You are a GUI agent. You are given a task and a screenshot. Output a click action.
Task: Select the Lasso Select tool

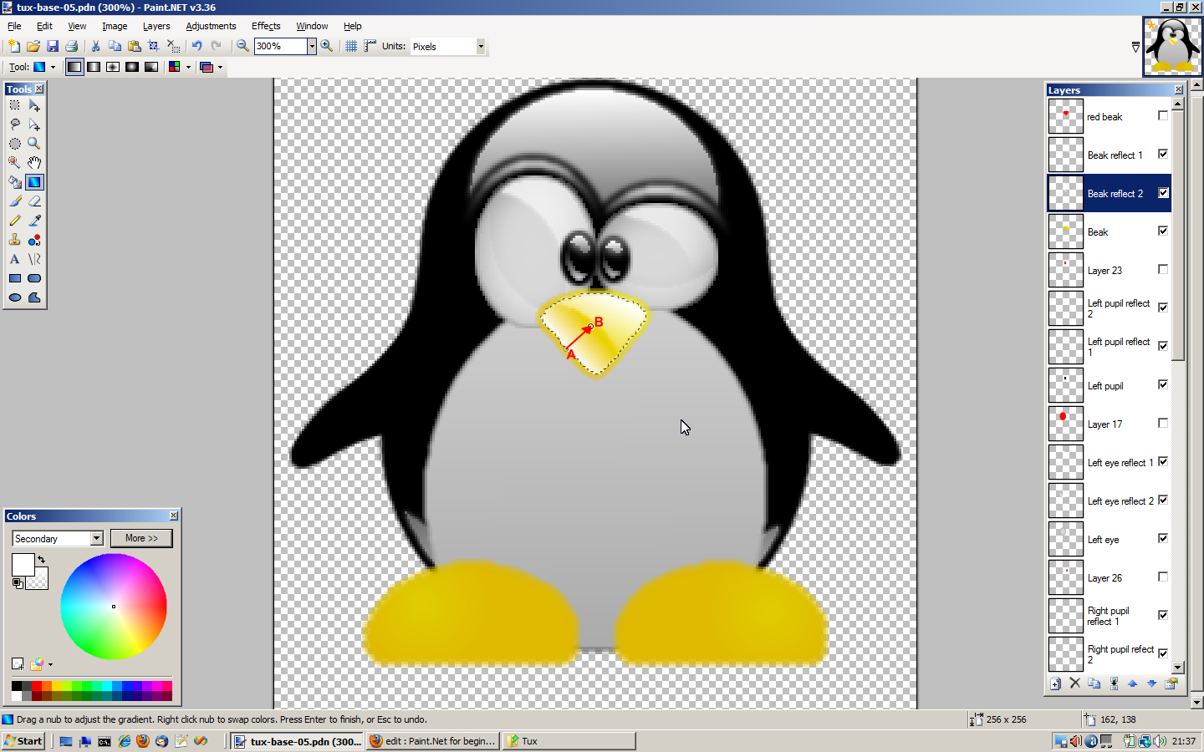coord(15,124)
